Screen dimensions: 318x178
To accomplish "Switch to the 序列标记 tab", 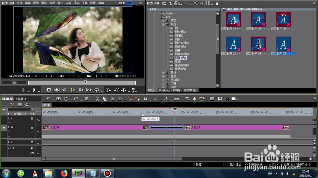I will (x=164, y=90).
